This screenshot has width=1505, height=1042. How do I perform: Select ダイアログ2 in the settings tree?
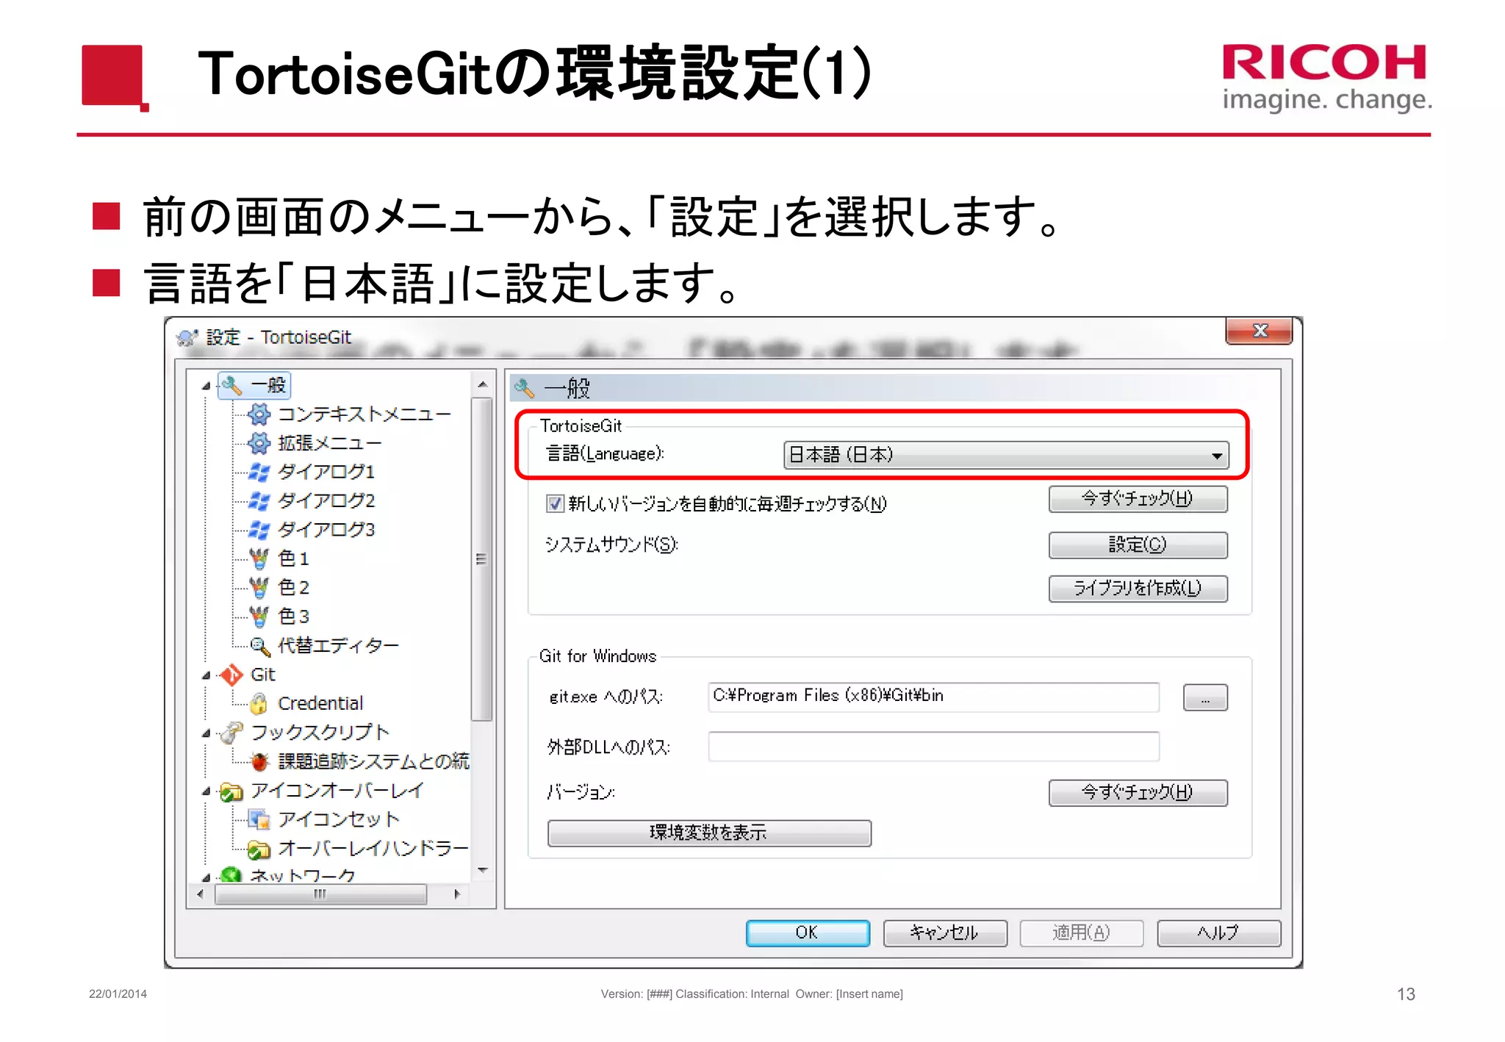(x=326, y=500)
